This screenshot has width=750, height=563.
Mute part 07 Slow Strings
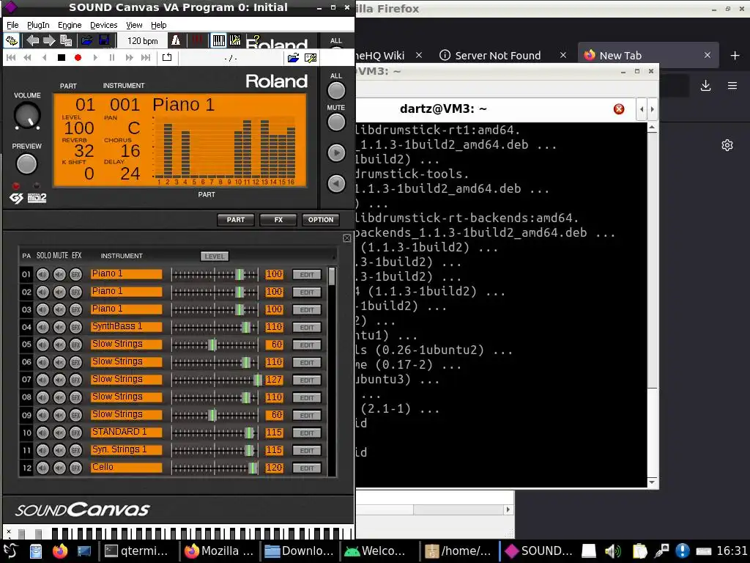click(x=59, y=380)
